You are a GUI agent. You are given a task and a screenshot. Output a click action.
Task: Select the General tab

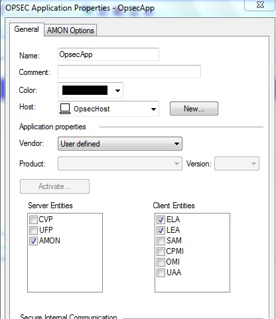(x=27, y=29)
